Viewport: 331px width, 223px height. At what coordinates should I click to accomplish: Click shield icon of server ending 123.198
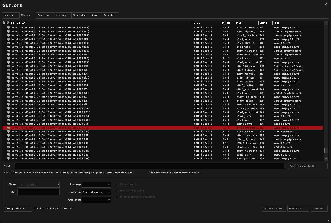[8, 101]
